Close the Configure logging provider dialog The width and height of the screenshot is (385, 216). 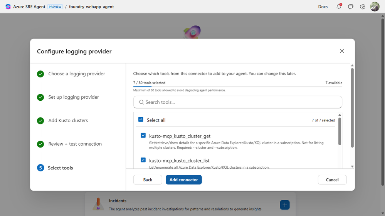pyautogui.click(x=342, y=51)
